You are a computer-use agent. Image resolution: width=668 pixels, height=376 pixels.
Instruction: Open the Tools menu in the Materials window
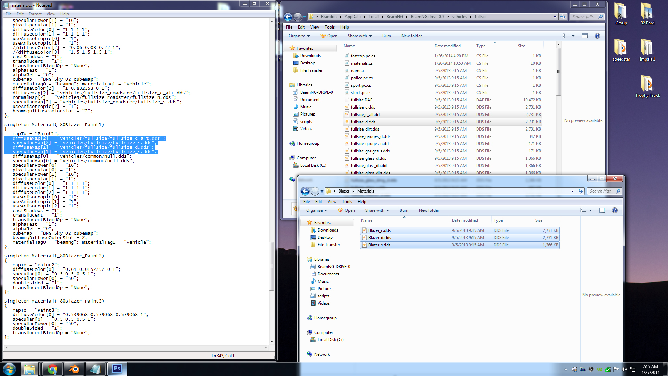(347, 202)
